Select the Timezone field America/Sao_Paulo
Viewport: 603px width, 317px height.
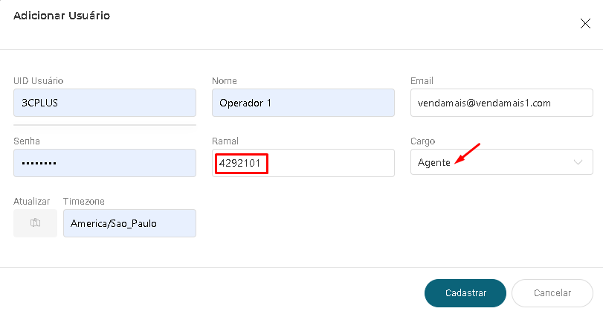click(x=129, y=223)
